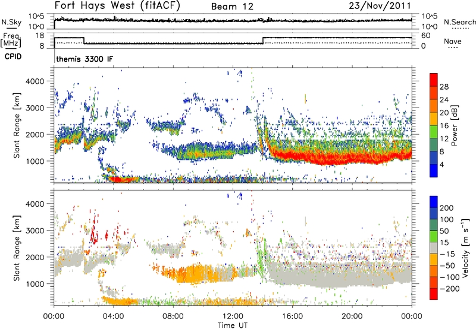Click the frequency step-up in the Freq panel

(x=263, y=40)
